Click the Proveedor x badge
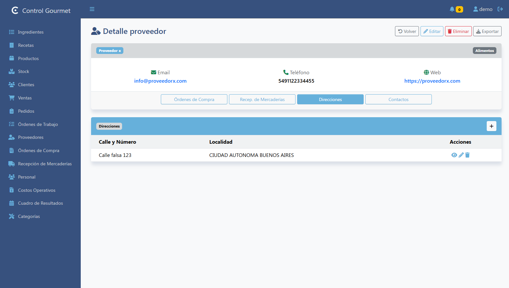The image size is (509, 288). pyautogui.click(x=110, y=51)
